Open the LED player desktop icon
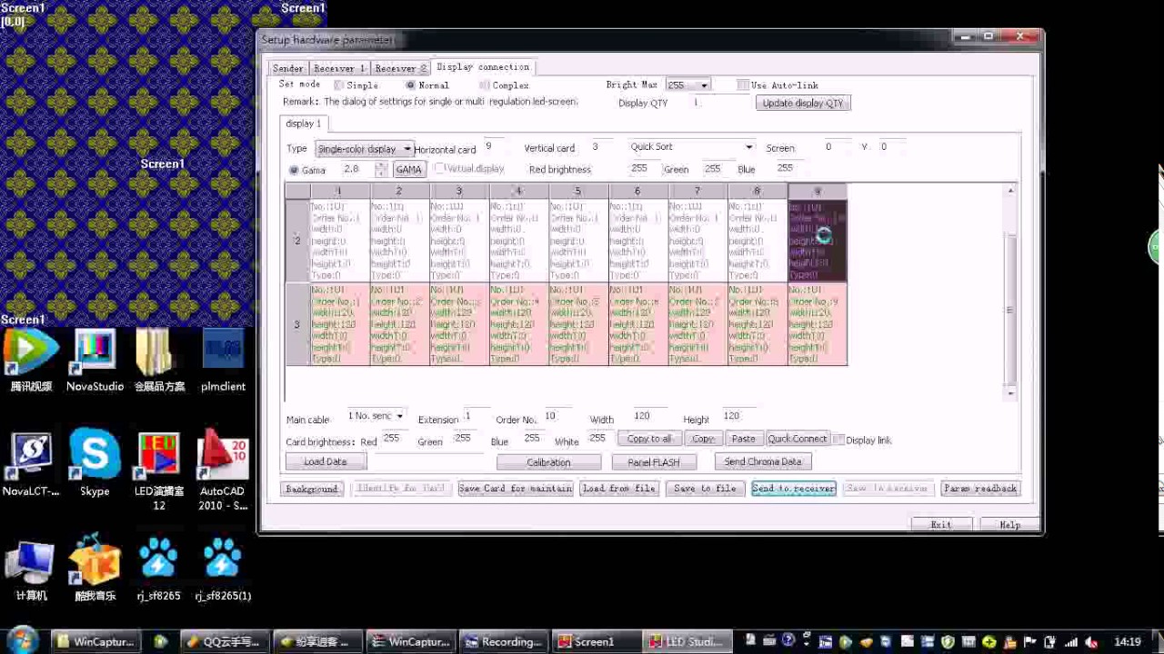This screenshot has width=1164, height=654. point(159,471)
